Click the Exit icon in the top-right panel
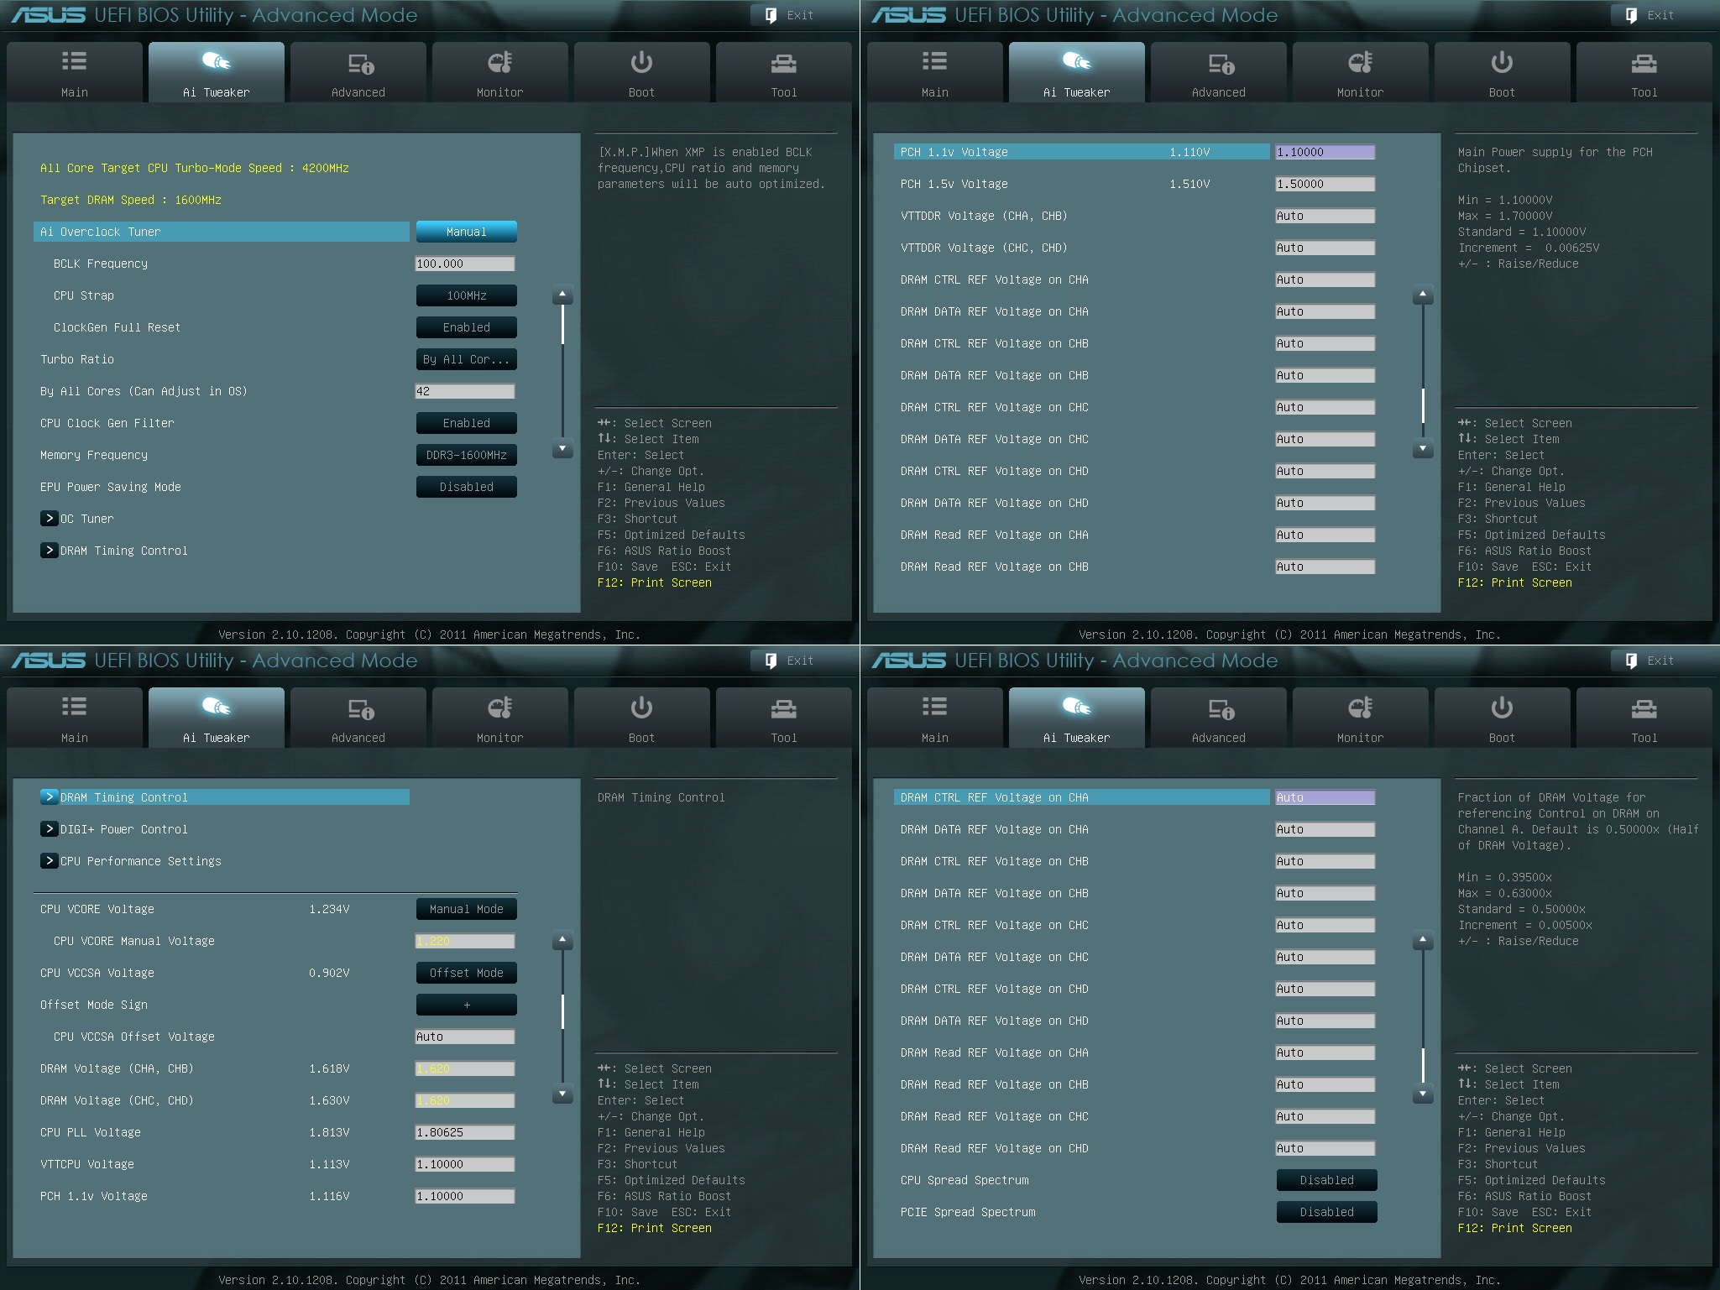The width and height of the screenshot is (1720, 1290). 1631,15
